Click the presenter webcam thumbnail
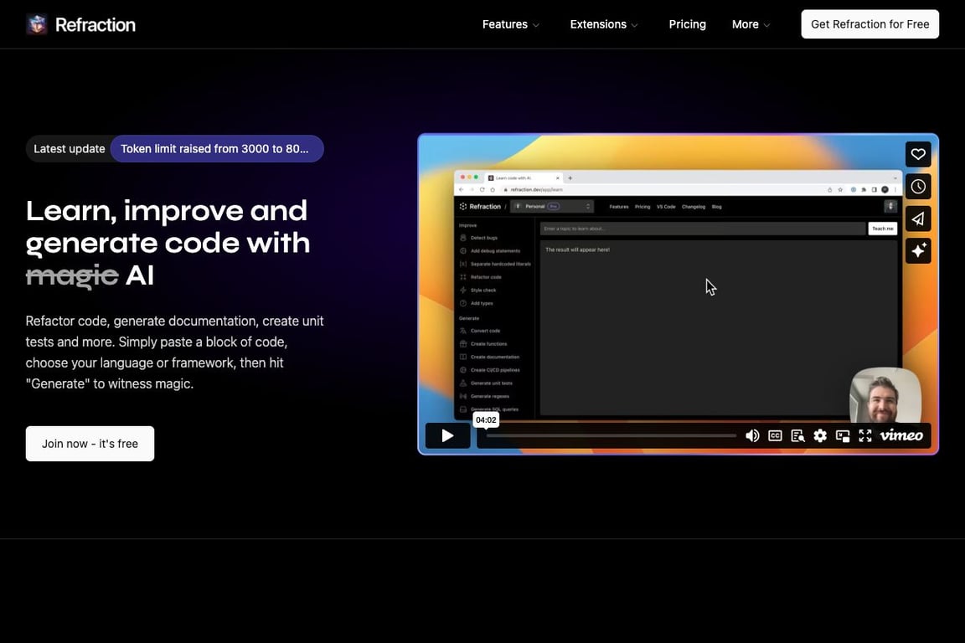This screenshot has height=643, width=965. point(885,395)
